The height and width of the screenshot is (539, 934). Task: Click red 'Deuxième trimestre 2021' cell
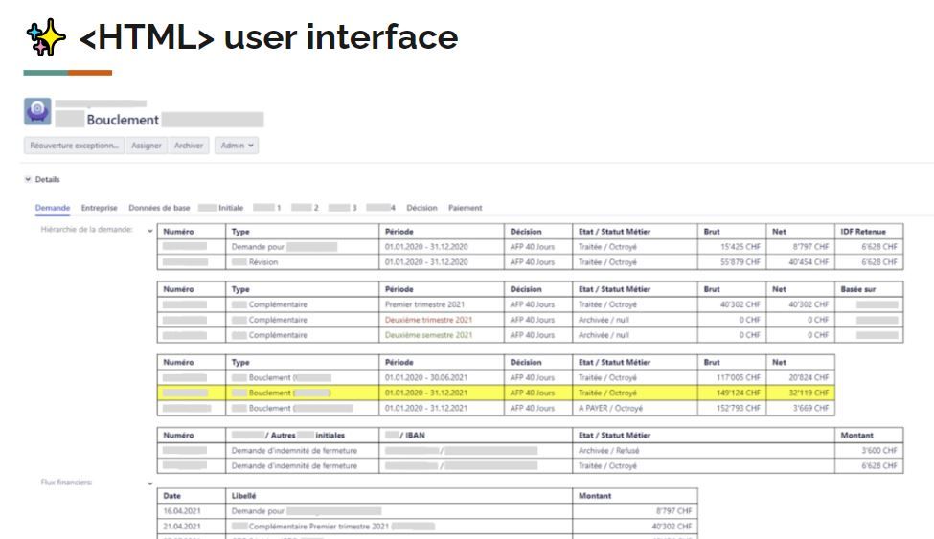click(442, 320)
